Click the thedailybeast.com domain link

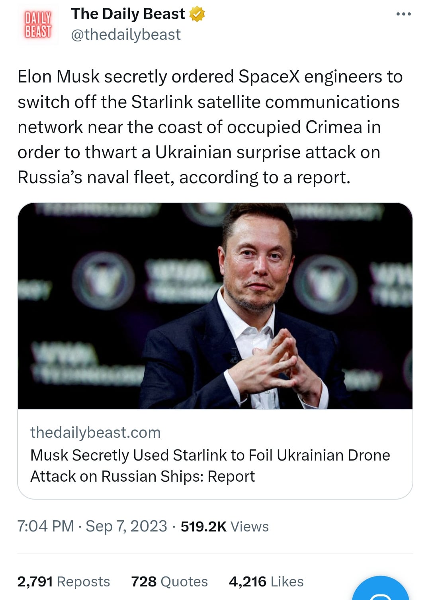point(96,433)
